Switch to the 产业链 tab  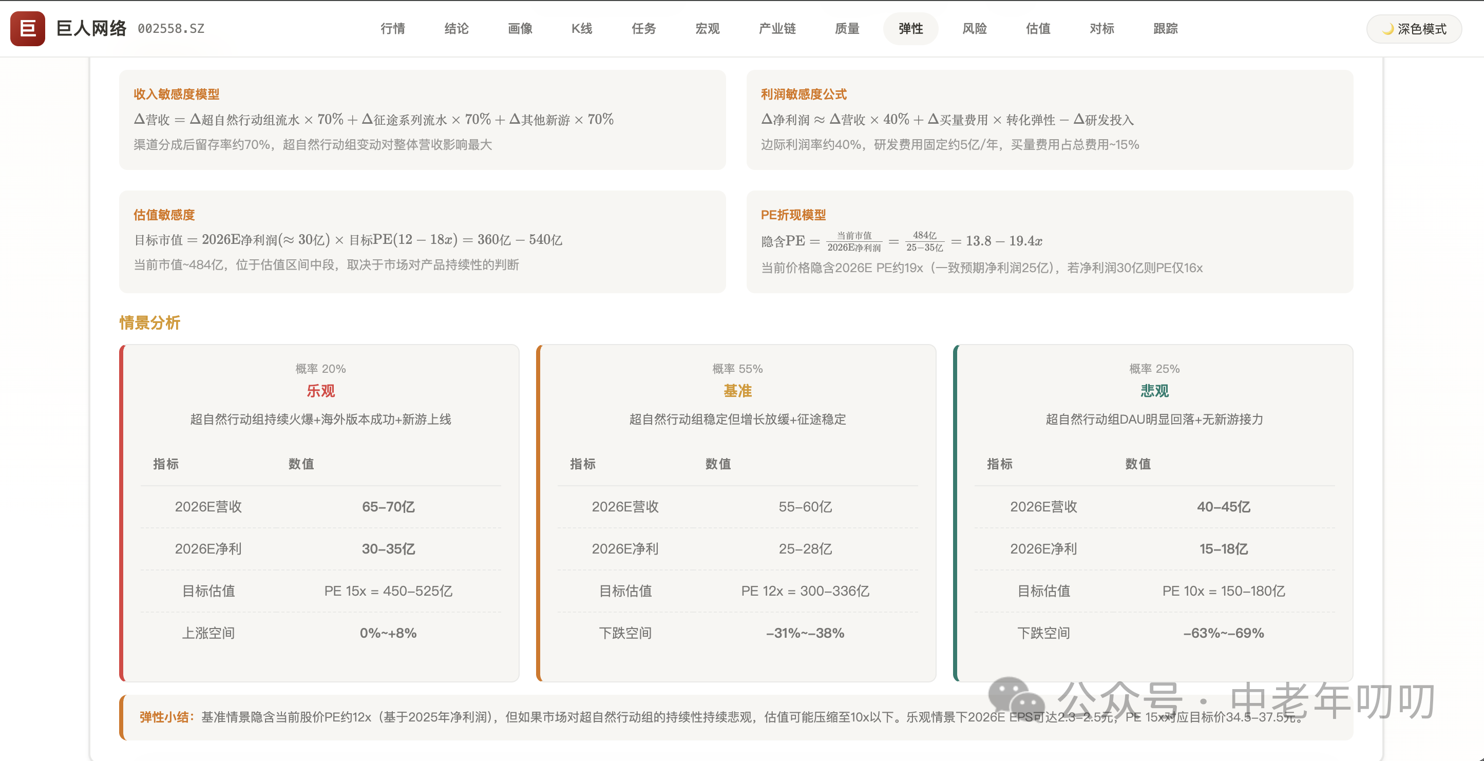click(x=777, y=28)
